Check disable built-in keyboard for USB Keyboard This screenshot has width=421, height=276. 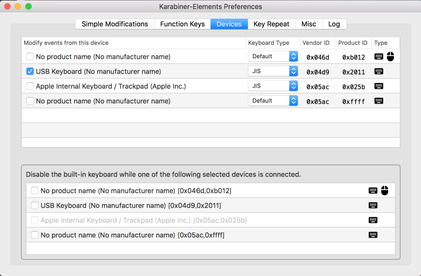point(35,205)
